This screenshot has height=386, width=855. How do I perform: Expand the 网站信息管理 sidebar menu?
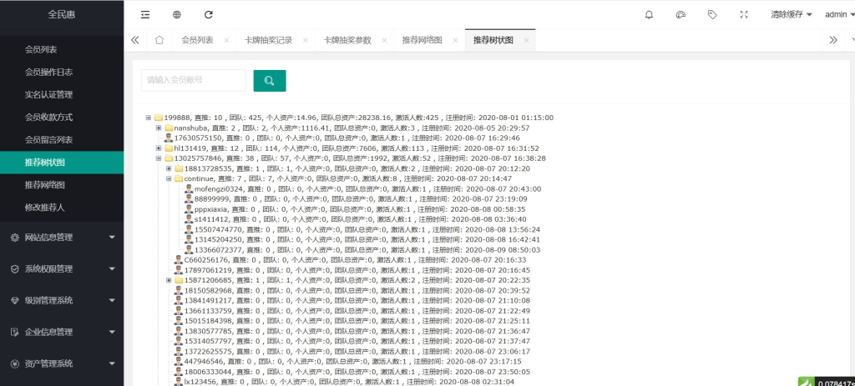[x=62, y=238]
